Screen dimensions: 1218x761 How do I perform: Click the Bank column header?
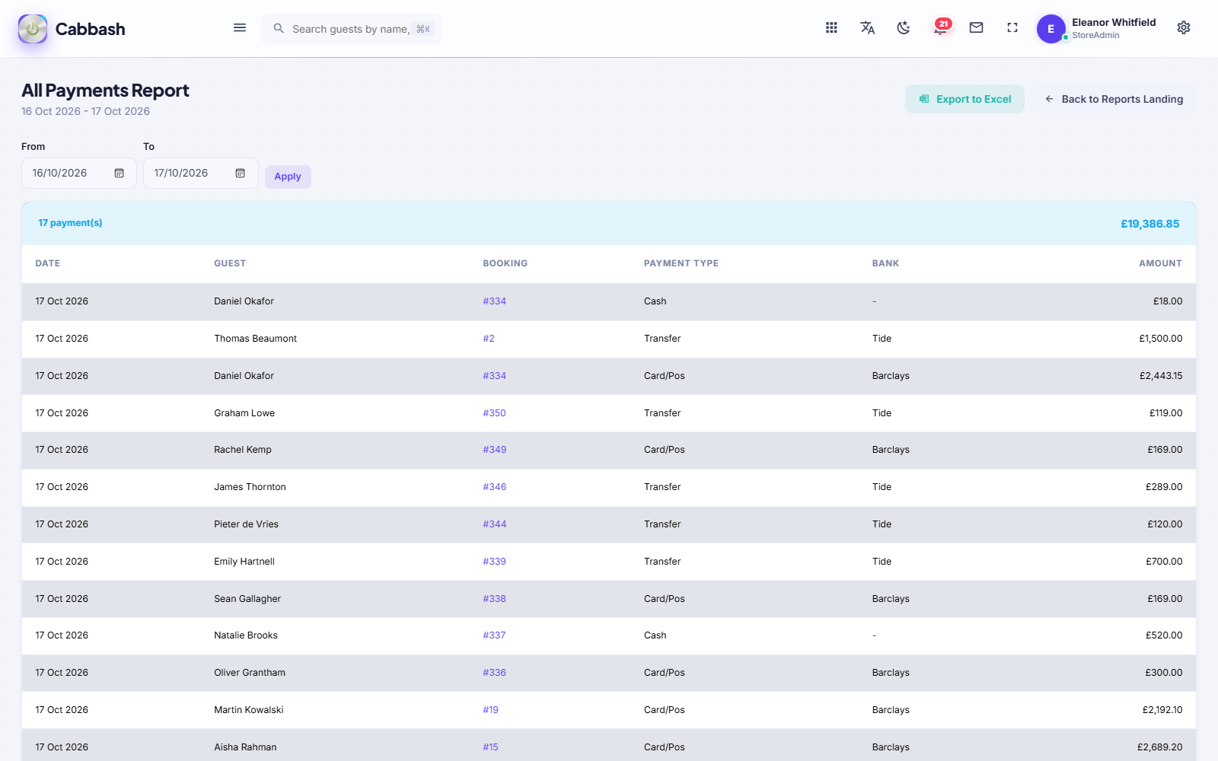[885, 263]
